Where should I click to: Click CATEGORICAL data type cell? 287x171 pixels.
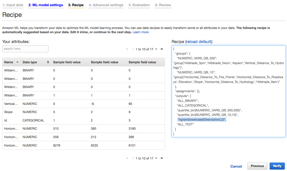click(33, 120)
